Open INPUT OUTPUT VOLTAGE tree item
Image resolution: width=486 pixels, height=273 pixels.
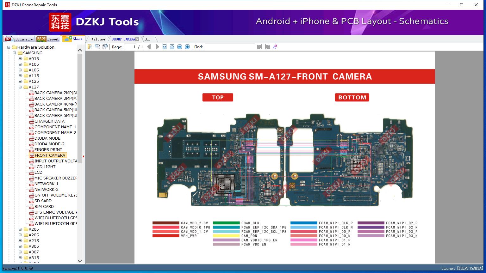click(x=56, y=161)
